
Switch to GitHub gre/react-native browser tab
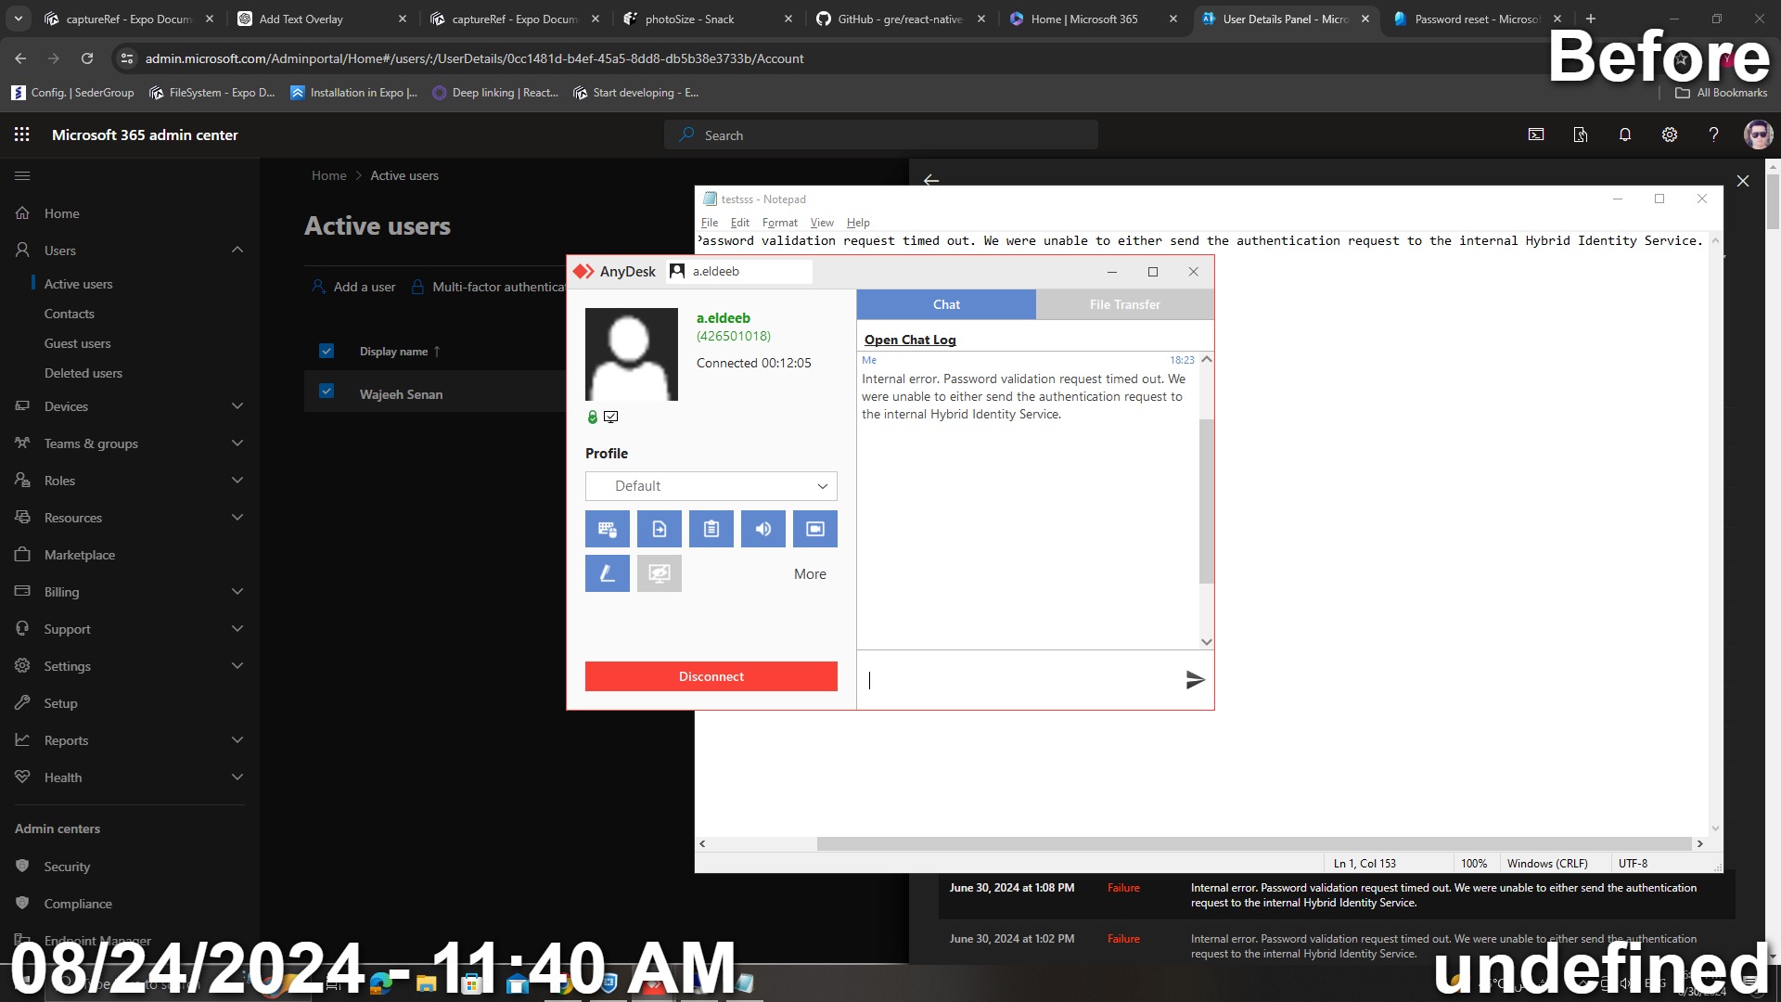tap(900, 19)
